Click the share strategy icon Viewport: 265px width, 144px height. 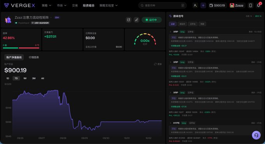pyautogui.click(x=129, y=20)
